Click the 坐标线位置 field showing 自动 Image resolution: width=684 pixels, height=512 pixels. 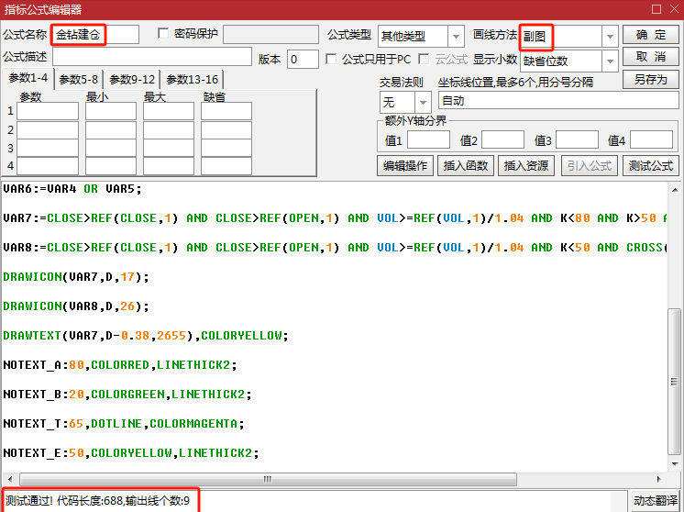click(558, 101)
